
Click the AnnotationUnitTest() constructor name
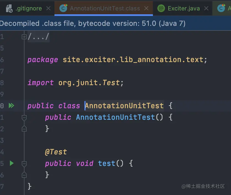pyautogui.click(x=115, y=118)
